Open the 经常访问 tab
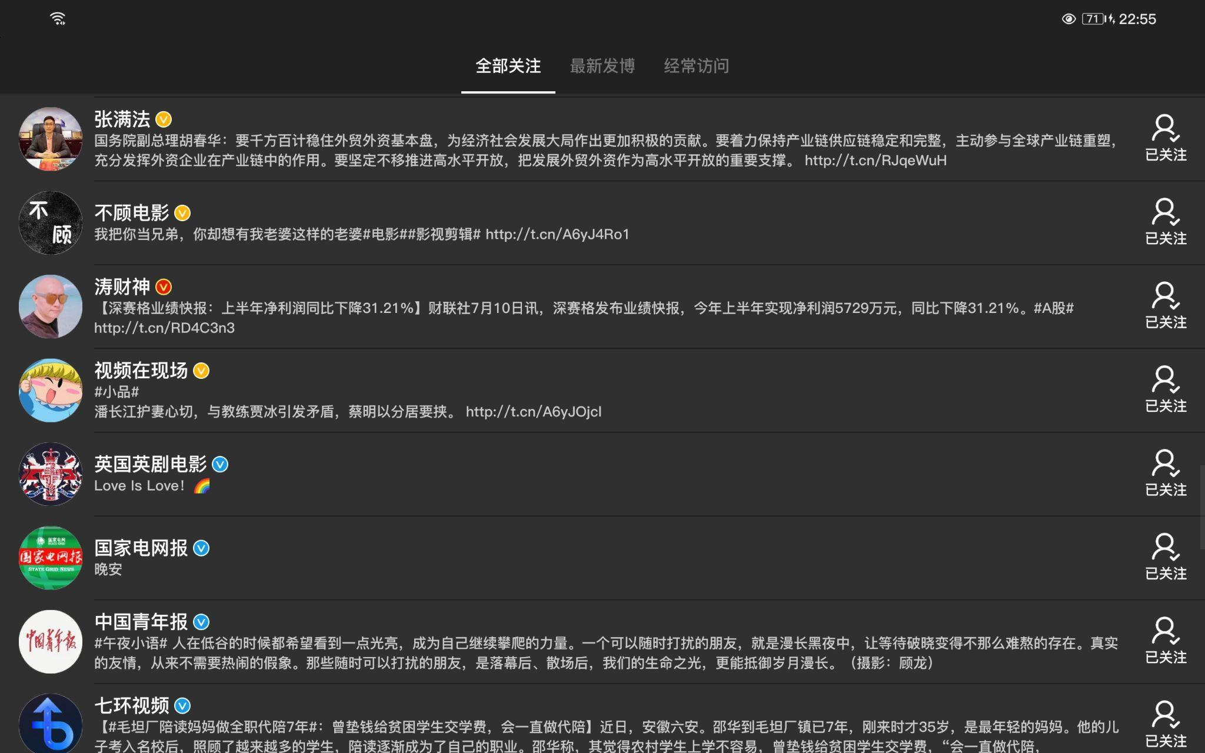This screenshot has height=753, width=1205. click(x=696, y=66)
